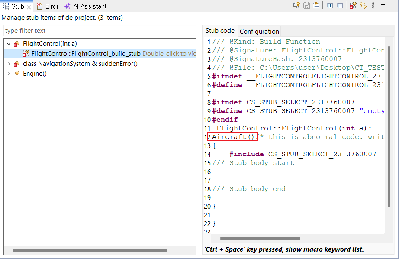Select class NavigationSystem & suddenError() item

(x=80, y=64)
